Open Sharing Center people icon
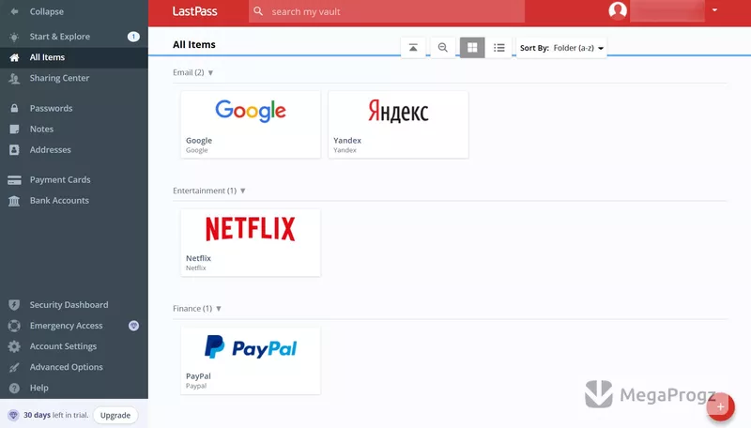 [14, 79]
